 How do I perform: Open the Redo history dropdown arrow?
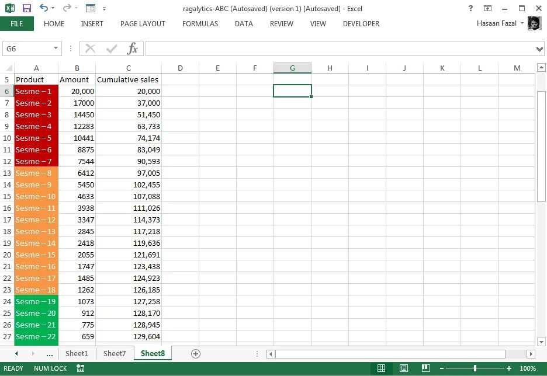click(76, 8)
